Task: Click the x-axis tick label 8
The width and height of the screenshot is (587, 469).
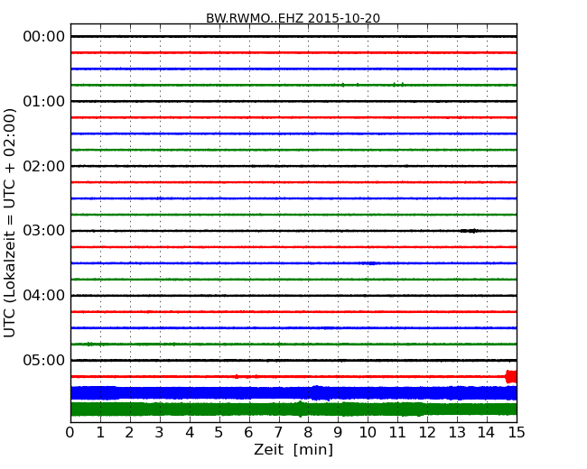Action: tap(308, 433)
